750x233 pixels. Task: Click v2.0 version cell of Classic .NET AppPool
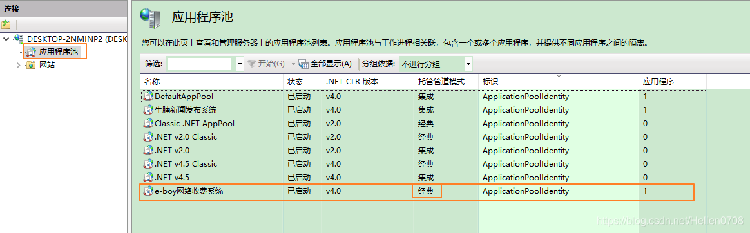333,123
